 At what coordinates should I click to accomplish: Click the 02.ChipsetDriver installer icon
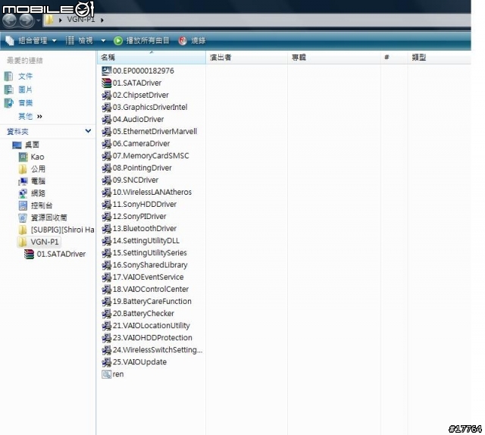(106, 95)
